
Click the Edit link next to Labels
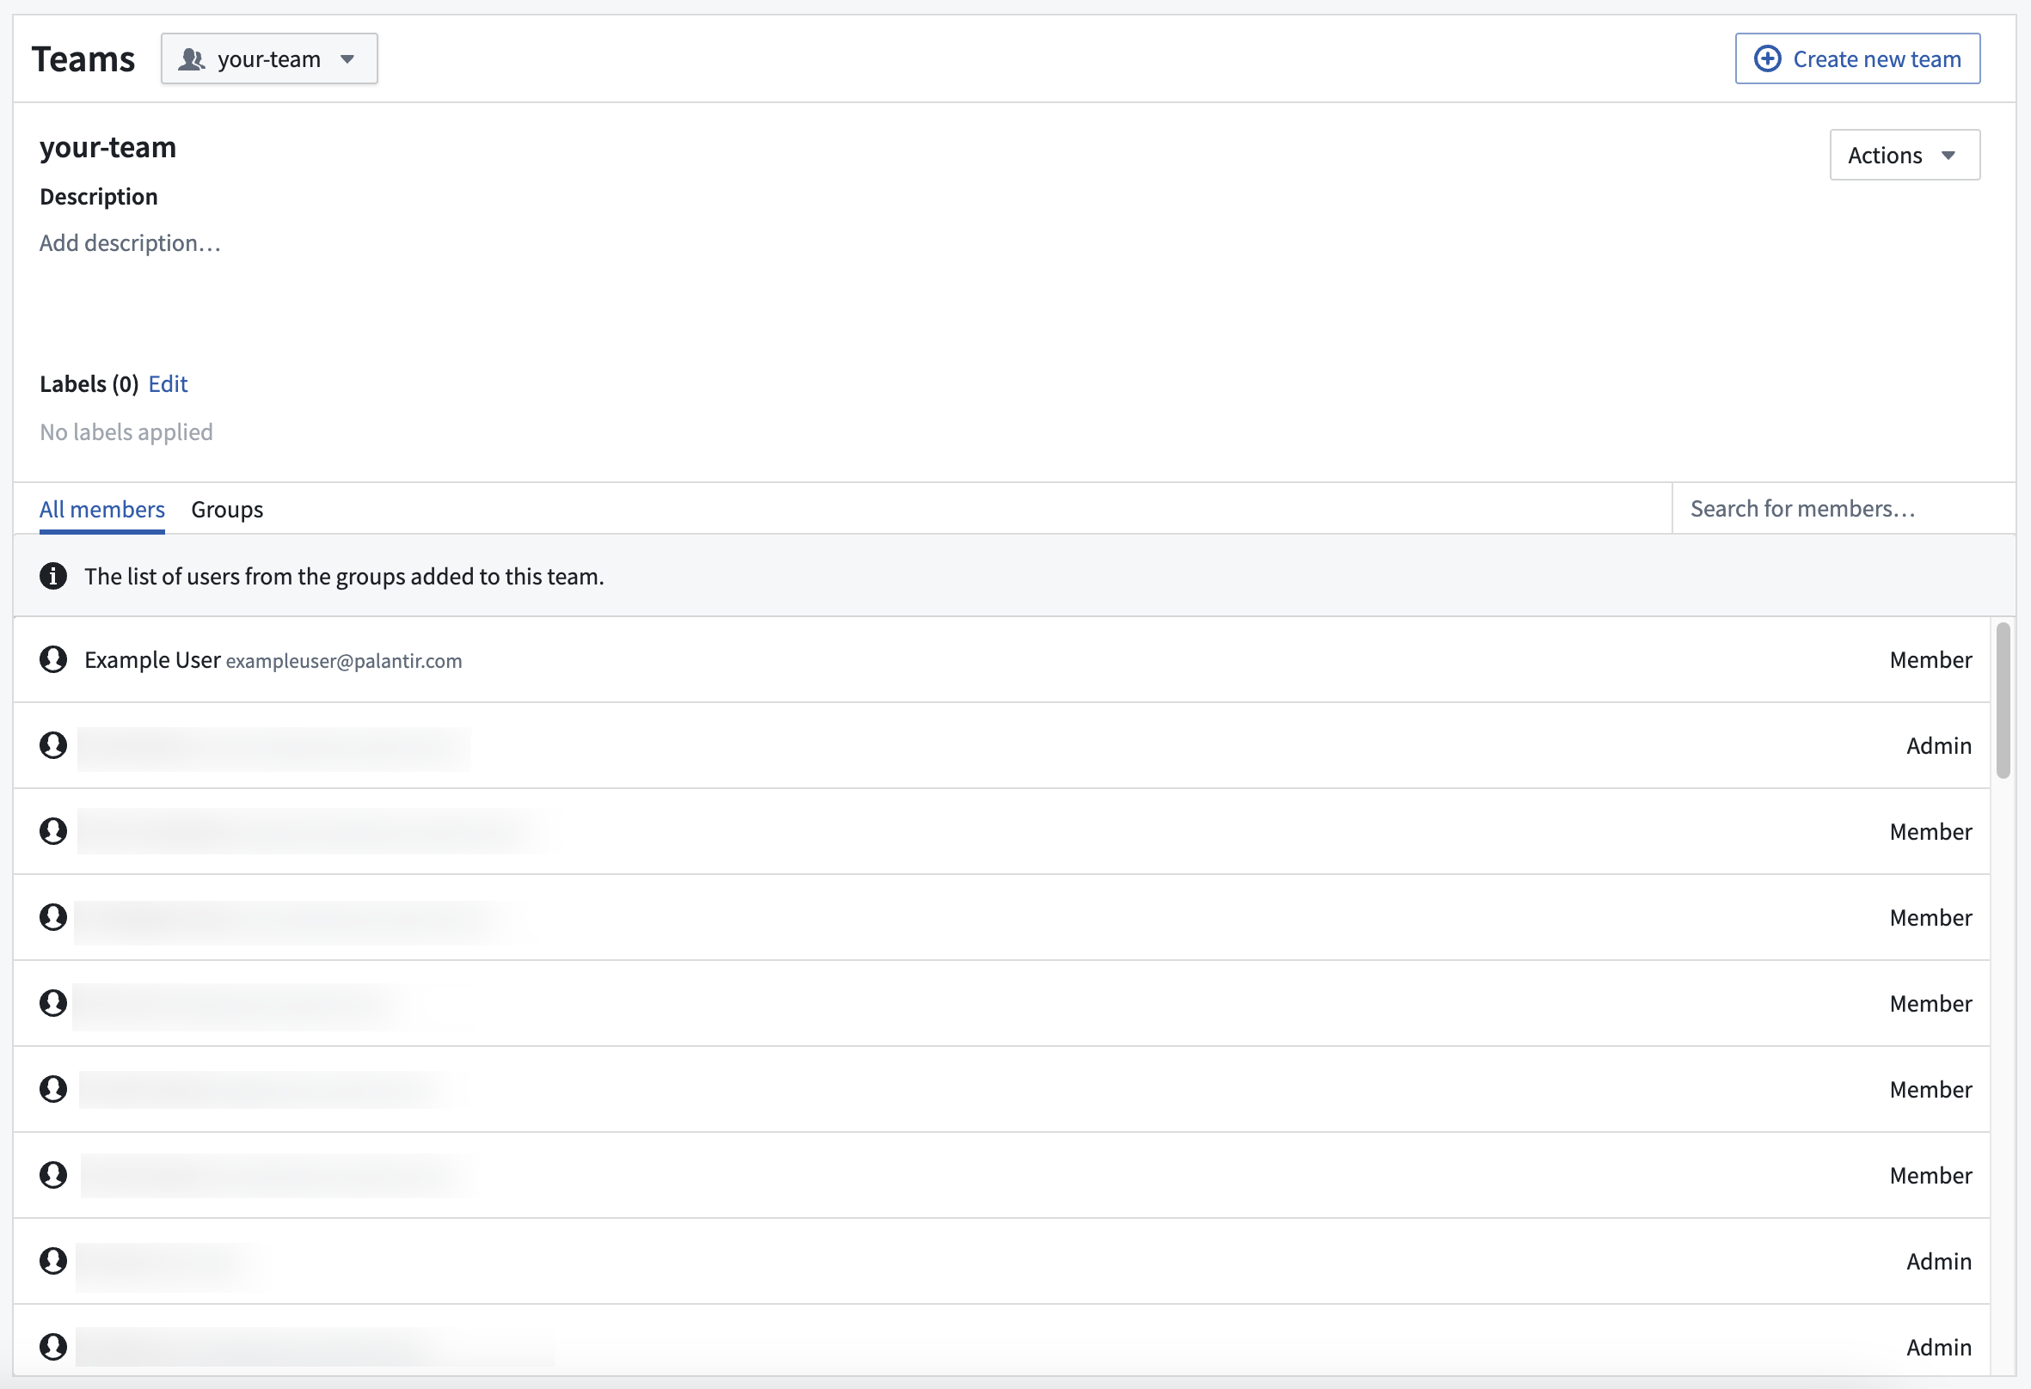(168, 384)
